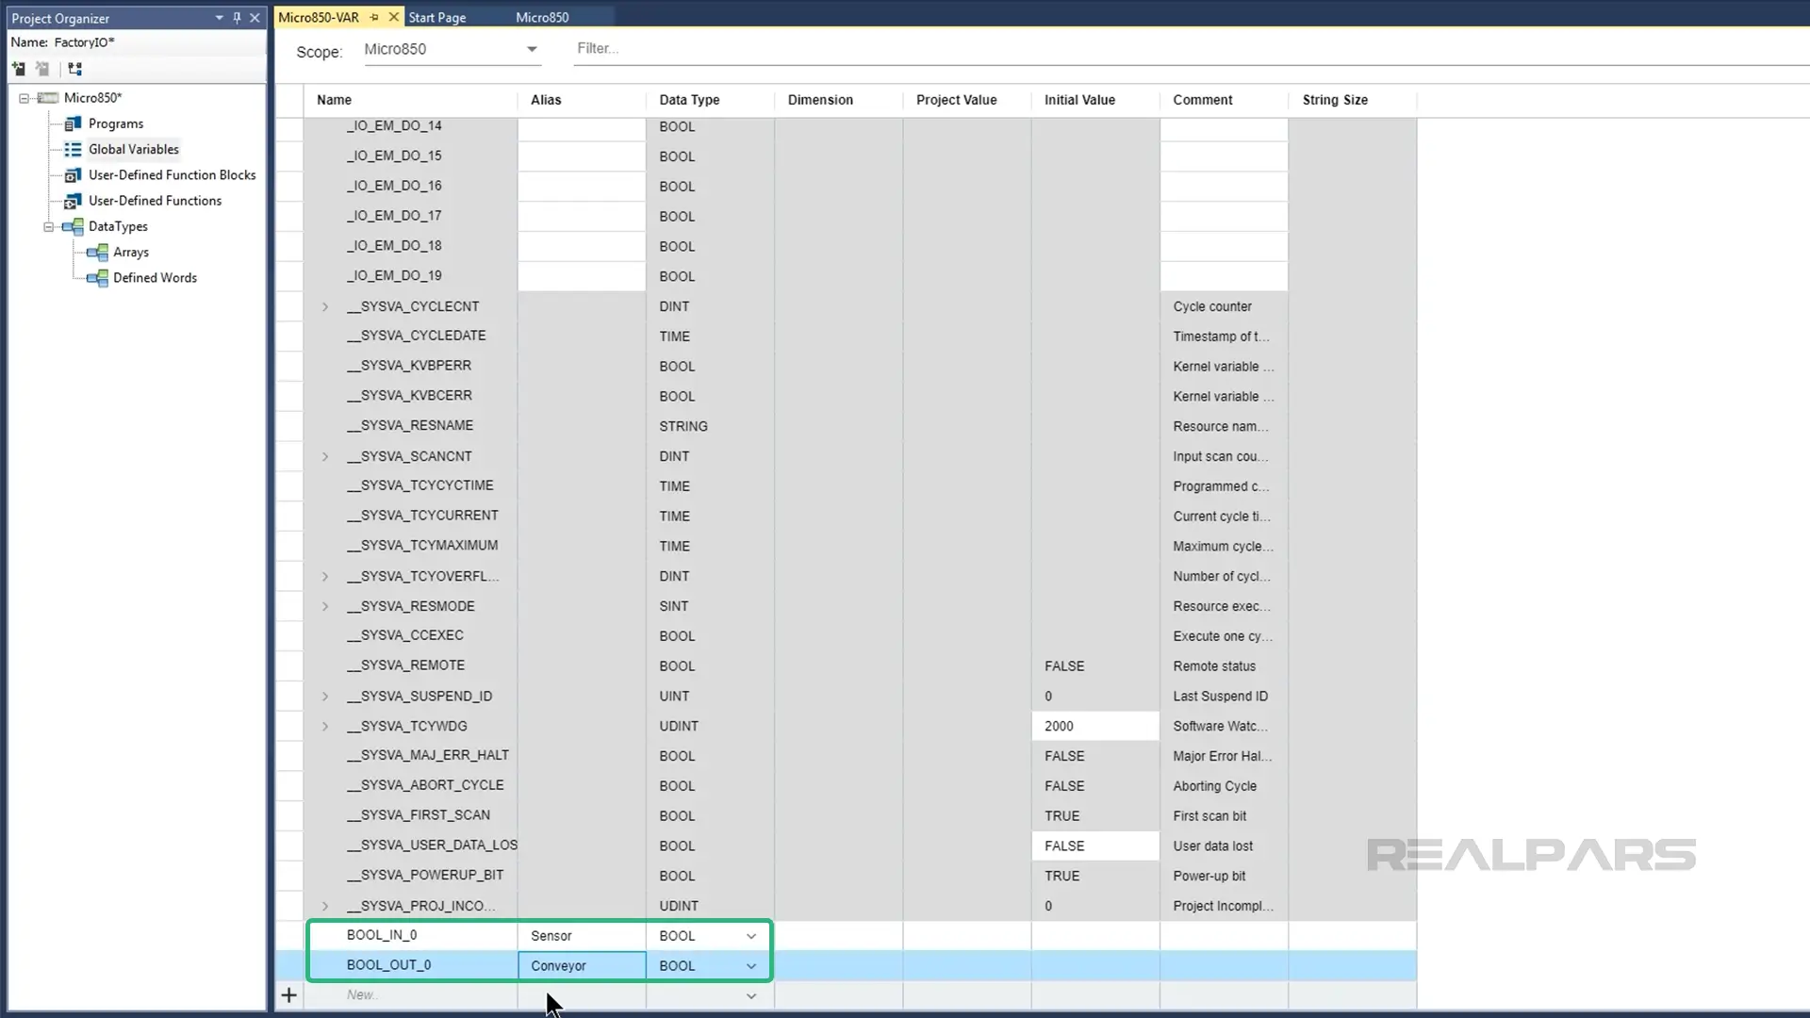
Task: Click the _IO_EM_DO_14 variable name
Action: click(394, 126)
